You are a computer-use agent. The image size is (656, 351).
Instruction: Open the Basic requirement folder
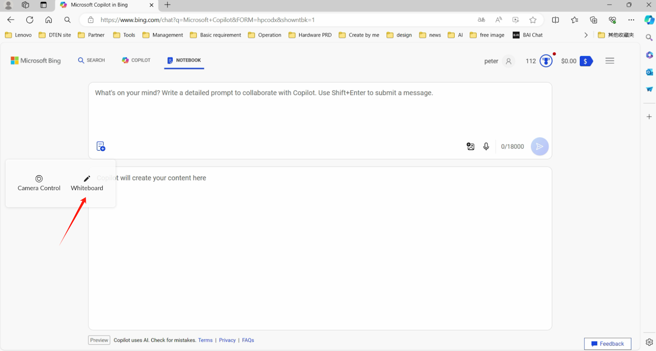215,35
